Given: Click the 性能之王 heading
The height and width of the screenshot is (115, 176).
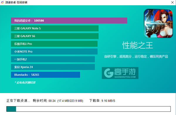Looking at the screenshot, I should click(x=138, y=45).
